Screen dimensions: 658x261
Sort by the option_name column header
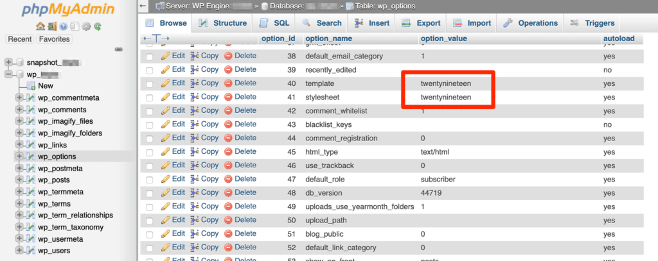328,38
